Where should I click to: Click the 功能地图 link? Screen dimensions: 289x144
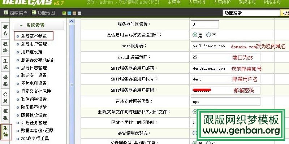click(x=46, y=13)
